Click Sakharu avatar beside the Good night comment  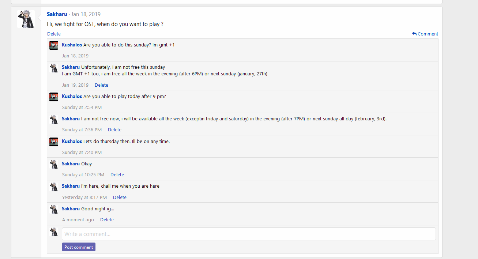point(54,209)
